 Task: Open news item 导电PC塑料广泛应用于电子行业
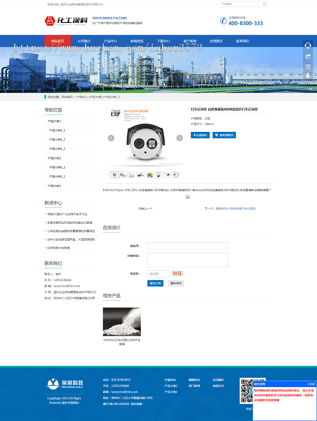coord(67,214)
